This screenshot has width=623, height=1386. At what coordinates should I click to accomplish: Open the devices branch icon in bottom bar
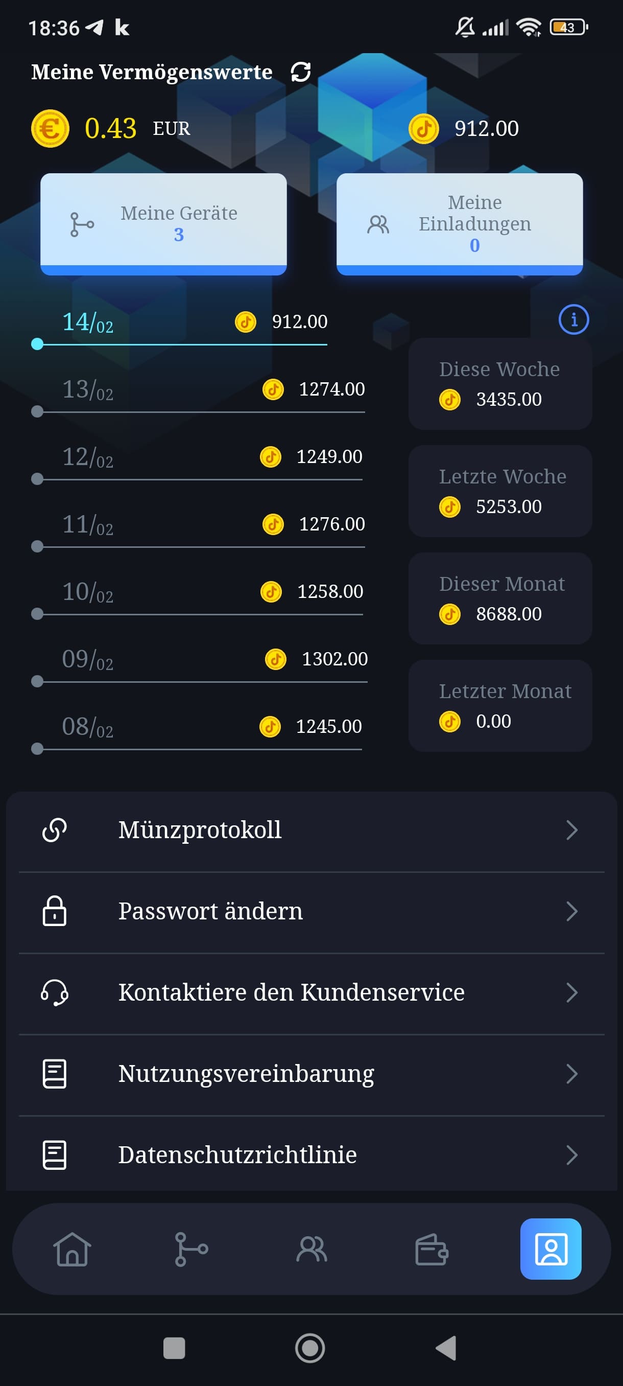click(191, 1250)
